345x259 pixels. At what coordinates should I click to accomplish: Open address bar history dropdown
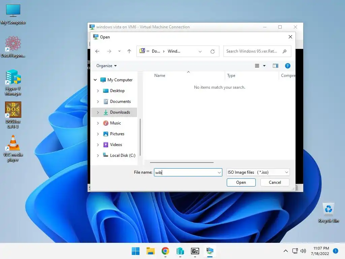tap(200, 52)
